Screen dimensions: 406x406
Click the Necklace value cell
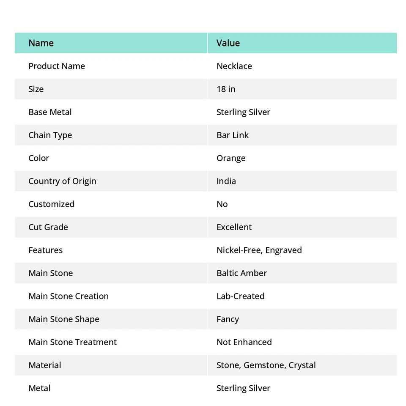pos(234,66)
